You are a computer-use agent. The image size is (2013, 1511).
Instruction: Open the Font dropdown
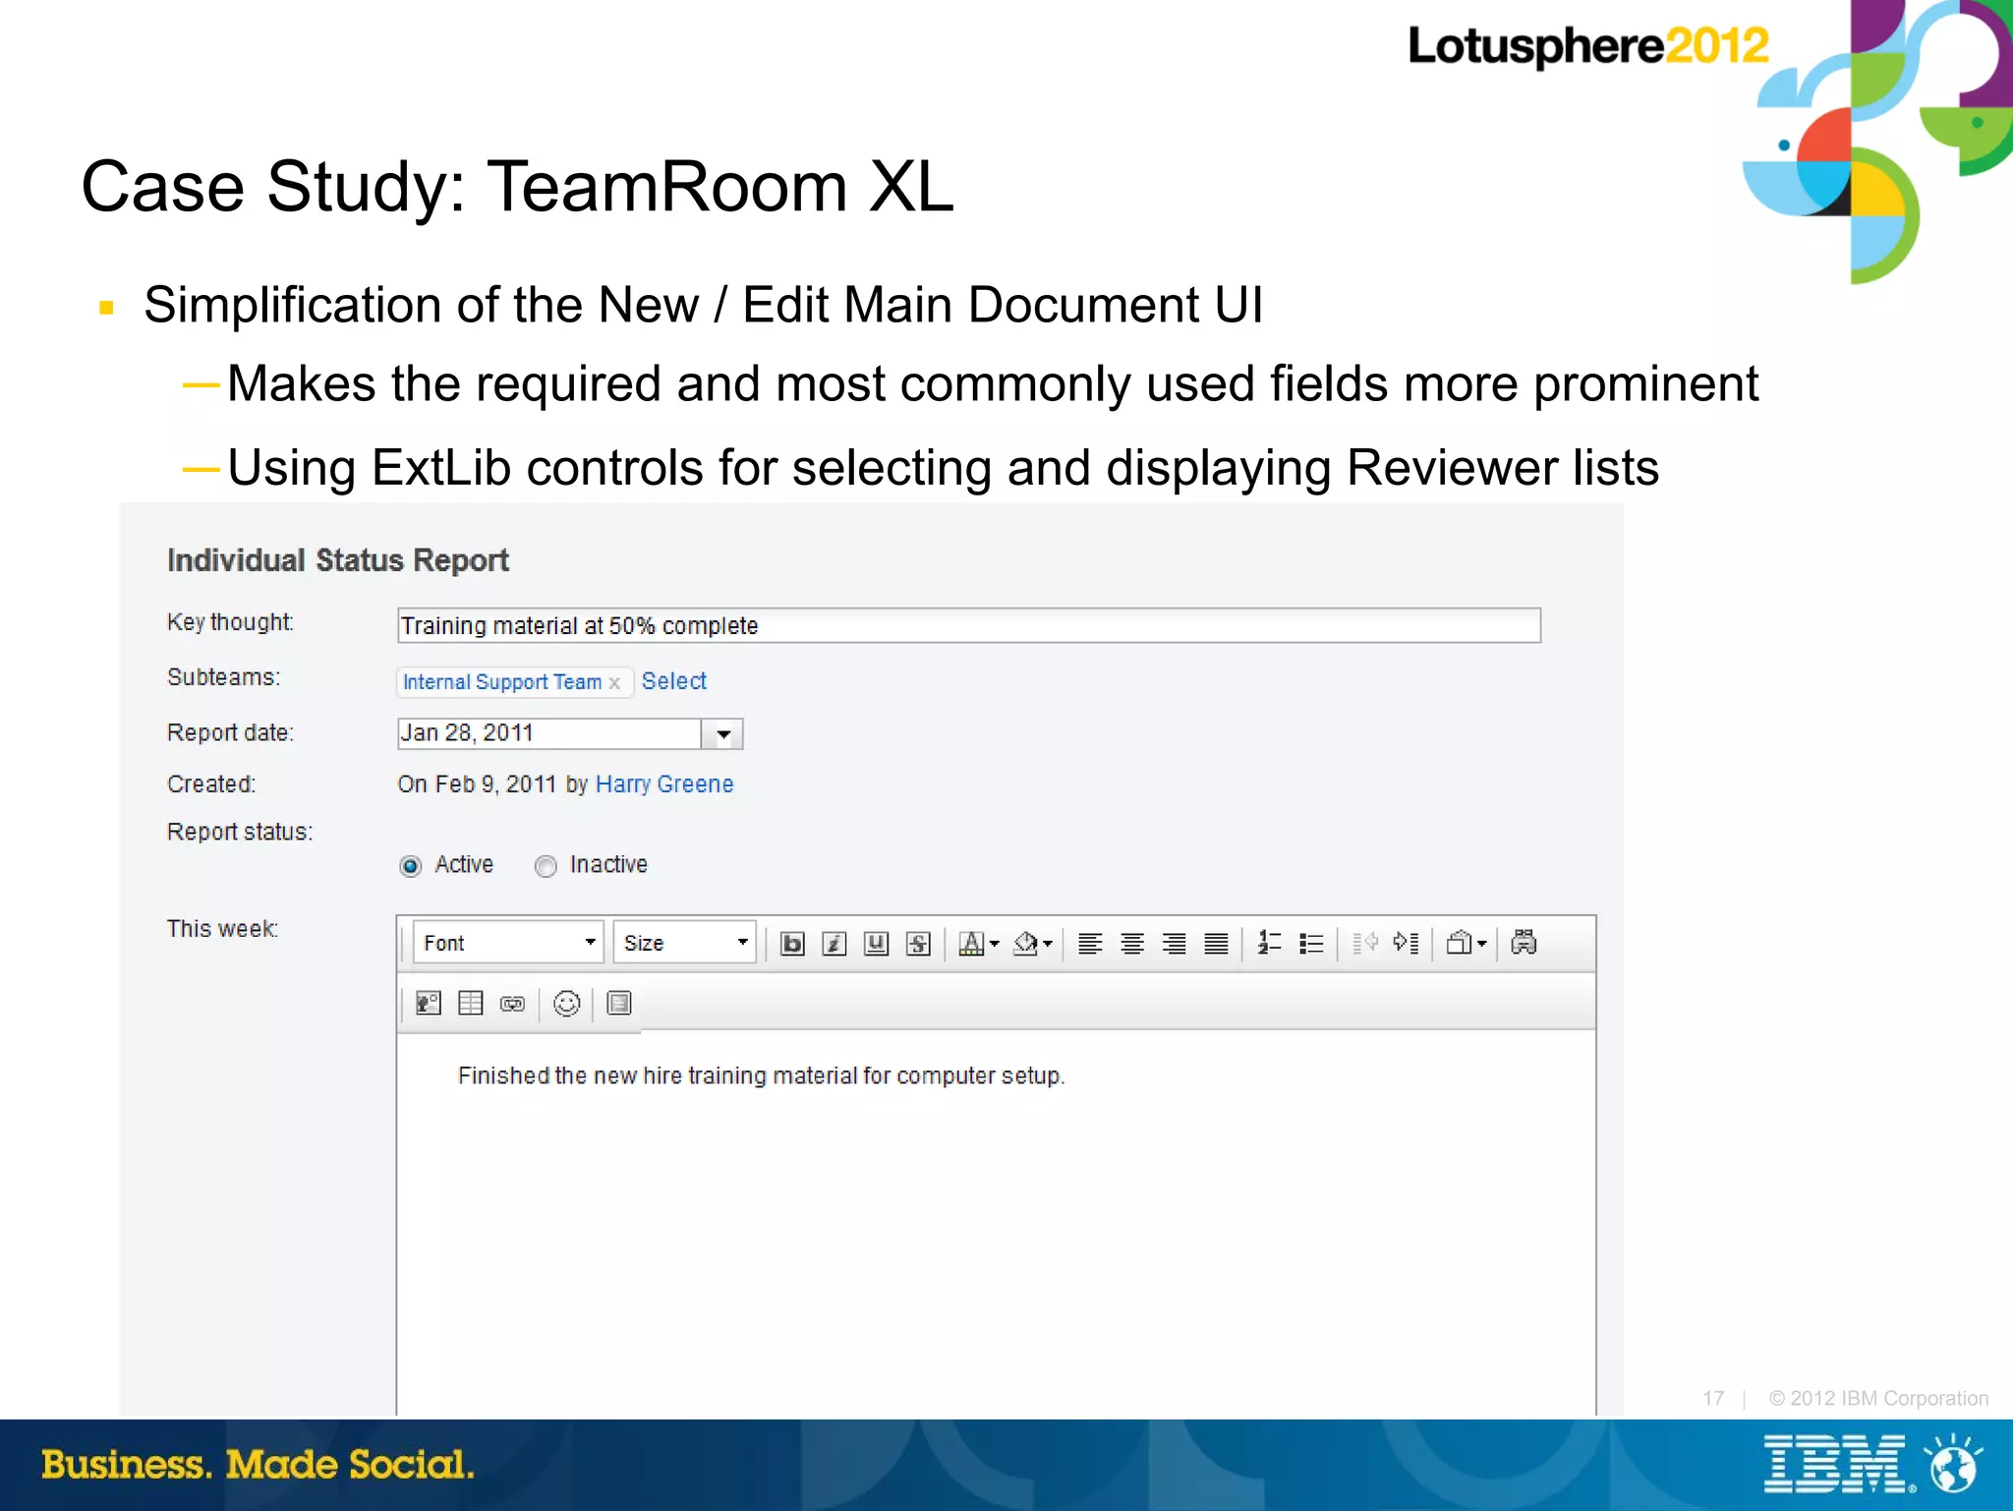click(x=507, y=943)
